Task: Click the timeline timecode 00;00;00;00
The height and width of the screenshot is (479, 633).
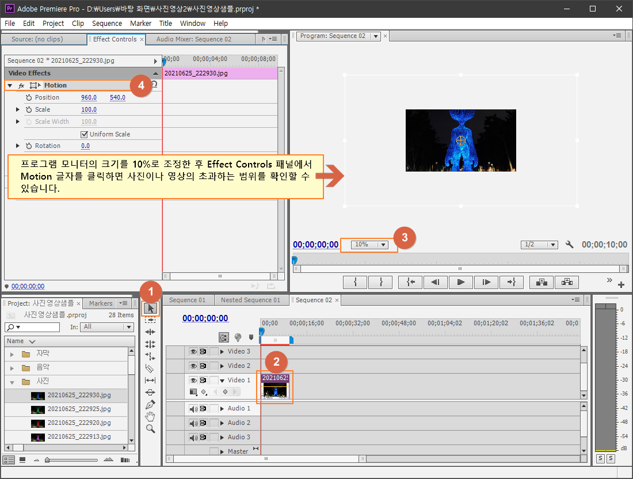Action: pyautogui.click(x=205, y=318)
